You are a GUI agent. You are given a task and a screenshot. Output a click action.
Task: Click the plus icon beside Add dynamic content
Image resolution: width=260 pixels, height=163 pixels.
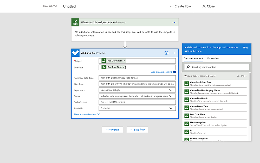[174, 72]
